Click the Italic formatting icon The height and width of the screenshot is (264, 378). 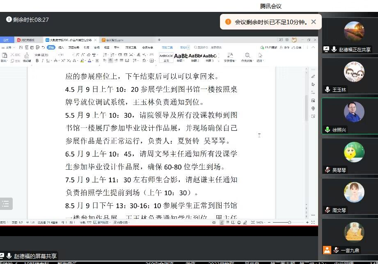pyautogui.click(x=42, y=61)
